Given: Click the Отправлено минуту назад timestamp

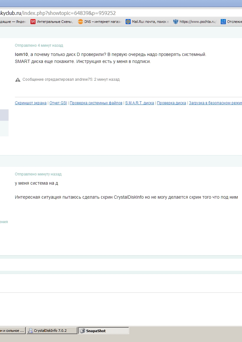Looking at the screenshot, I should (x=38, y=174).
